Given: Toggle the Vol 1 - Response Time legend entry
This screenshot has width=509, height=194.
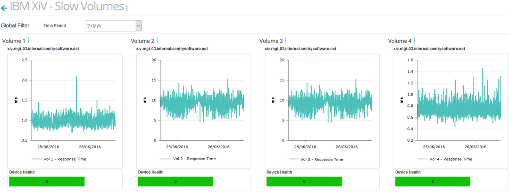Looking at the screenshot, I should 59,159.
